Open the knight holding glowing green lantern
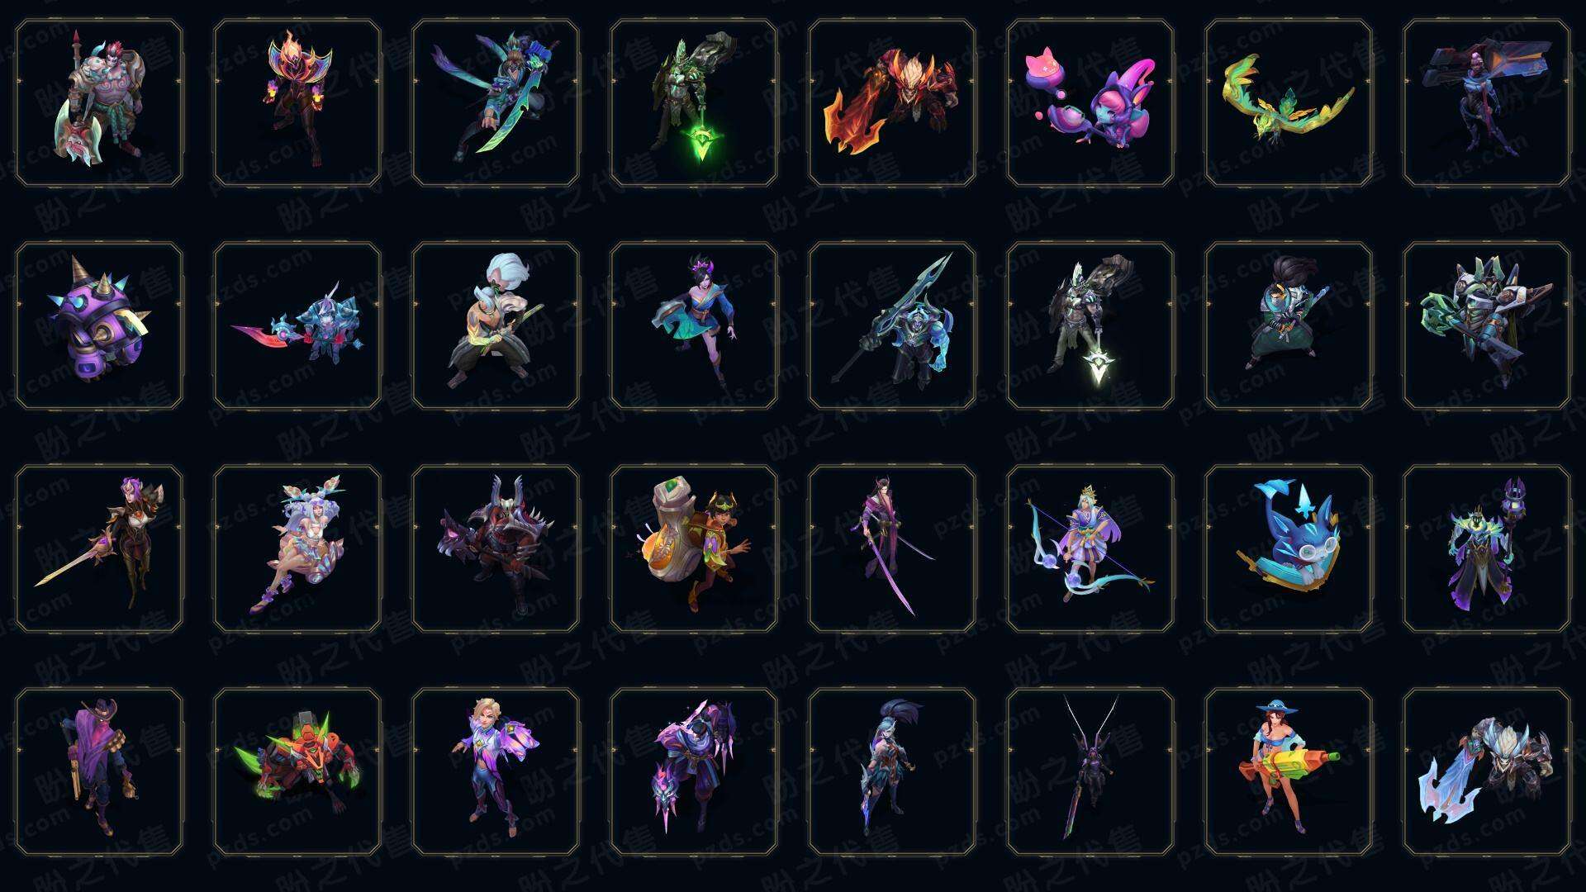1586x892 pixels. pos(694,102)
